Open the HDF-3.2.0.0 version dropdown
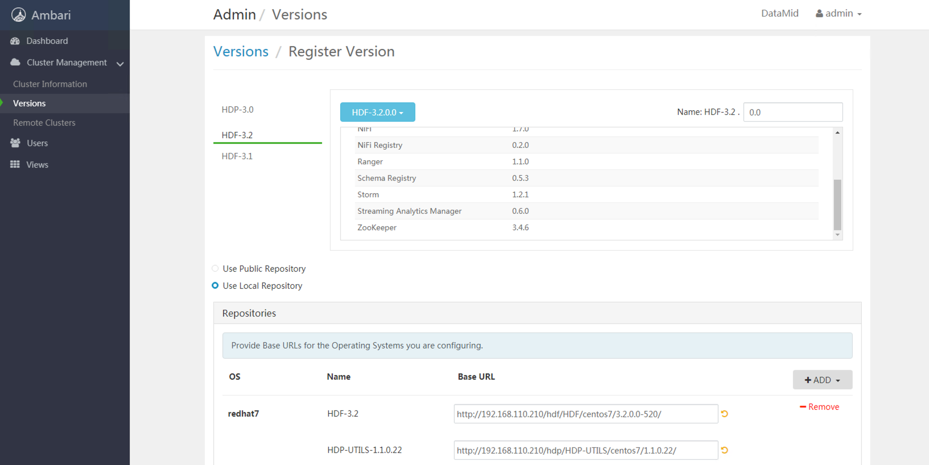 [x=377, y=113]
